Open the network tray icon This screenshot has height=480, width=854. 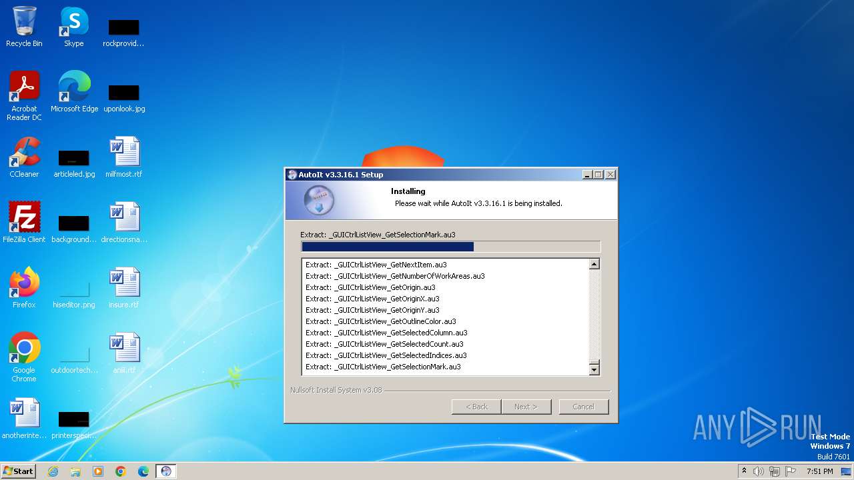[774, 471]
